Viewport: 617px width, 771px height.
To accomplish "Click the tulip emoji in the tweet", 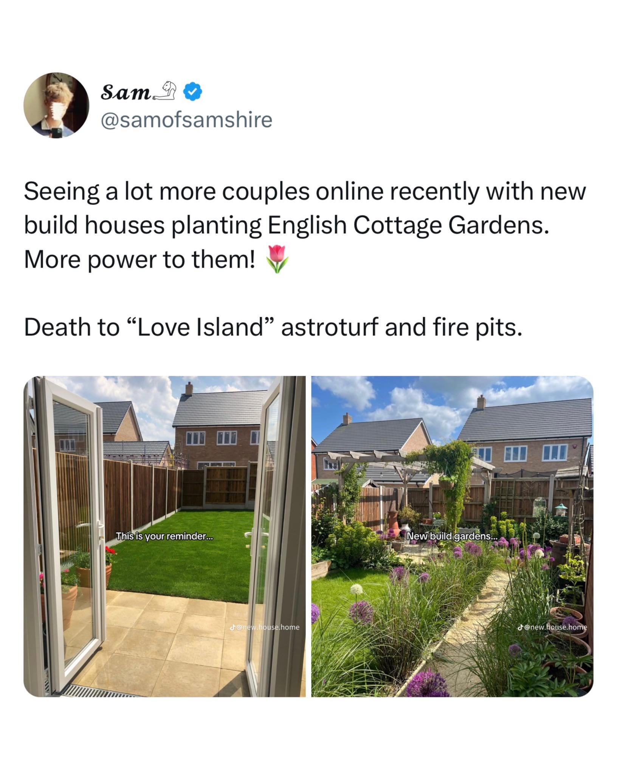I will coord(277,259).
